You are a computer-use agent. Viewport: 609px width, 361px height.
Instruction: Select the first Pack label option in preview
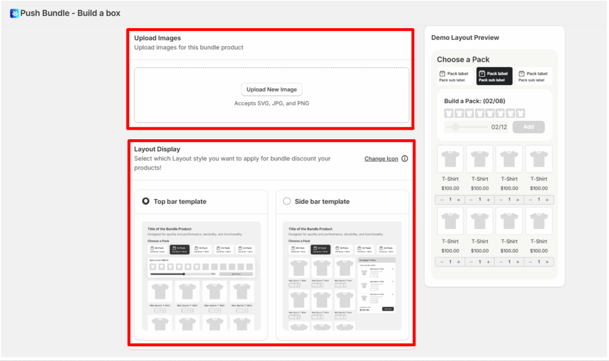(x=454, y=76)
